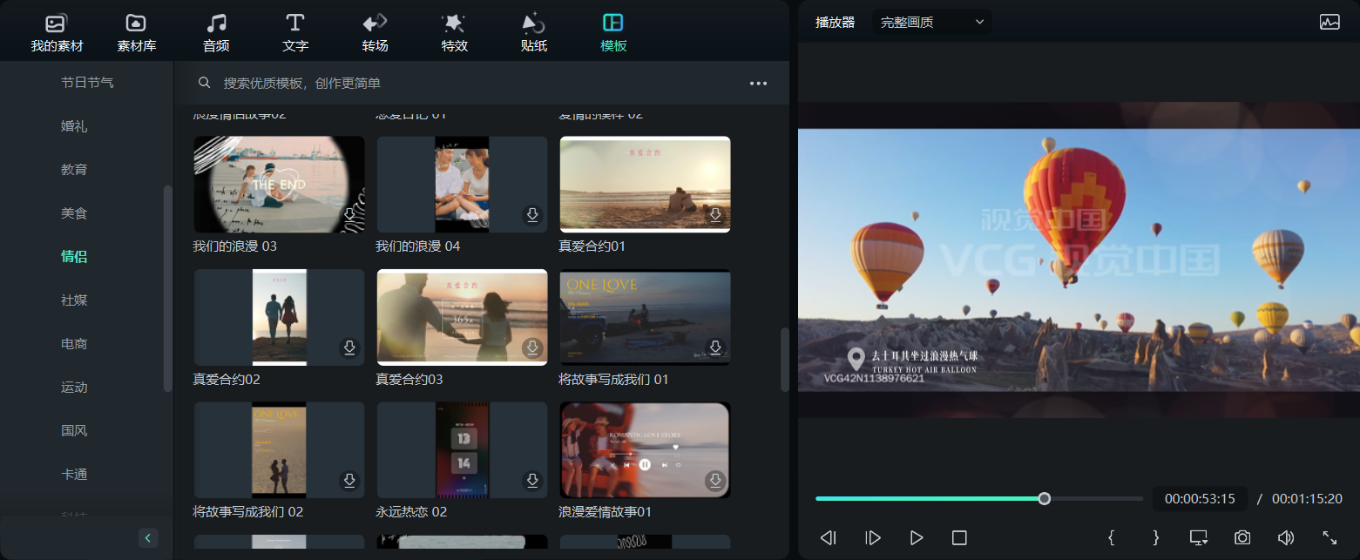This screenshot has height=560, width=1360.
Task: Enter fullscreen preview mode
Action: click(x=1330, y=538)
